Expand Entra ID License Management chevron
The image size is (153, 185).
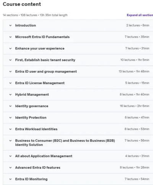click(x=10, y=83)
